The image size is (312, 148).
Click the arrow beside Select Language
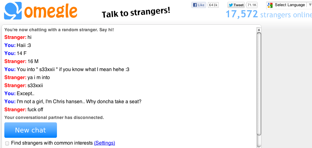point(310,5)
